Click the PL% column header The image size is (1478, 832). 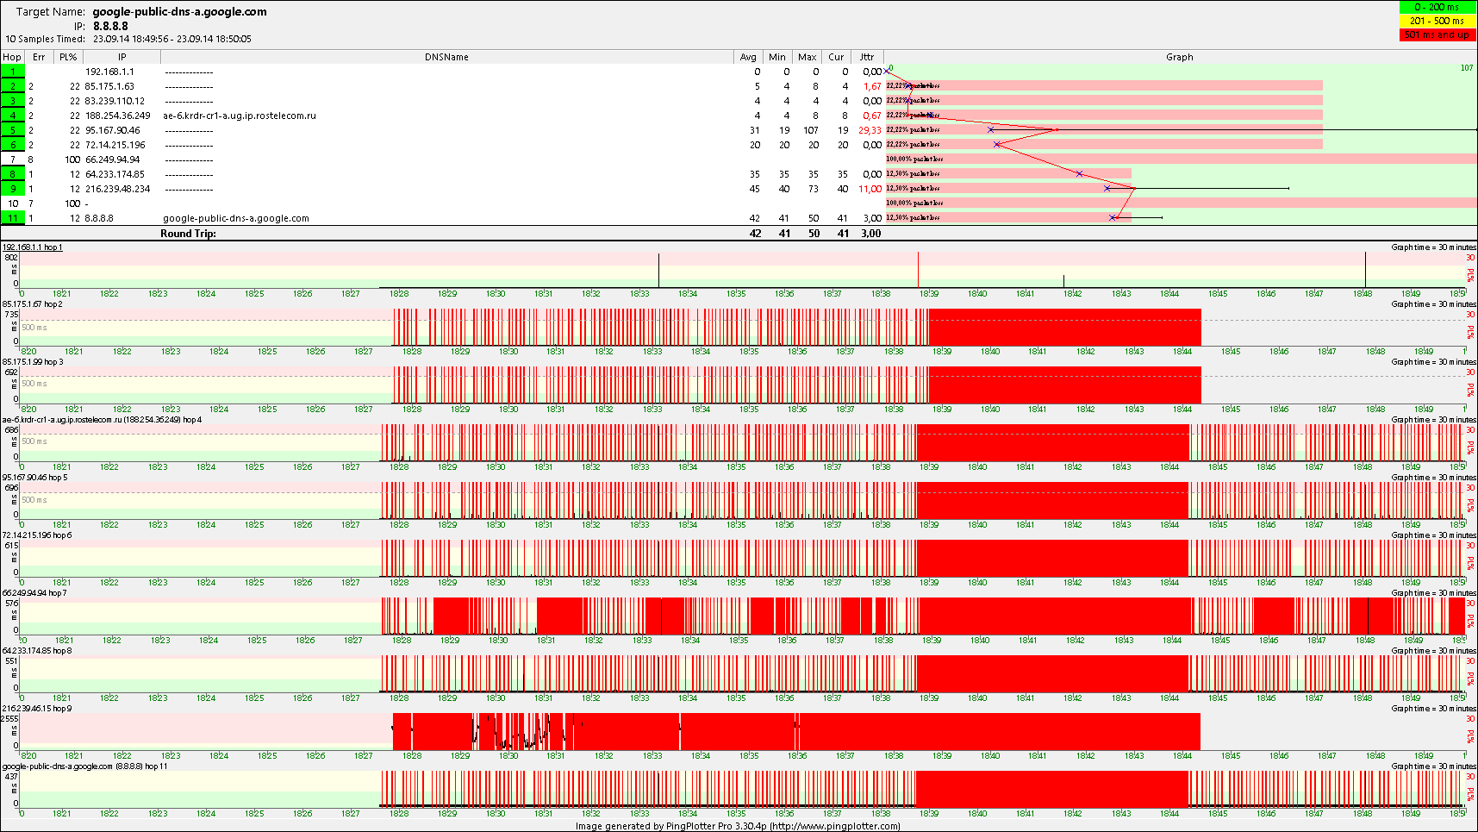point(68,57)
